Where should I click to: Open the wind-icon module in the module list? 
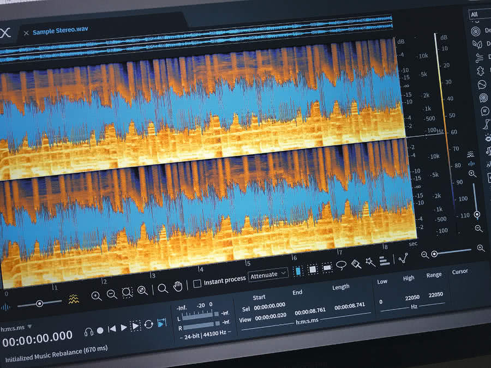pos(480,58)
